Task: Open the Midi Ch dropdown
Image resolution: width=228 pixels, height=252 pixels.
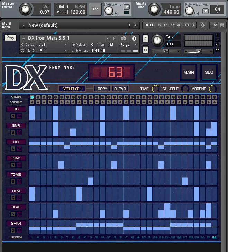Action: click(x=44, y=51)
